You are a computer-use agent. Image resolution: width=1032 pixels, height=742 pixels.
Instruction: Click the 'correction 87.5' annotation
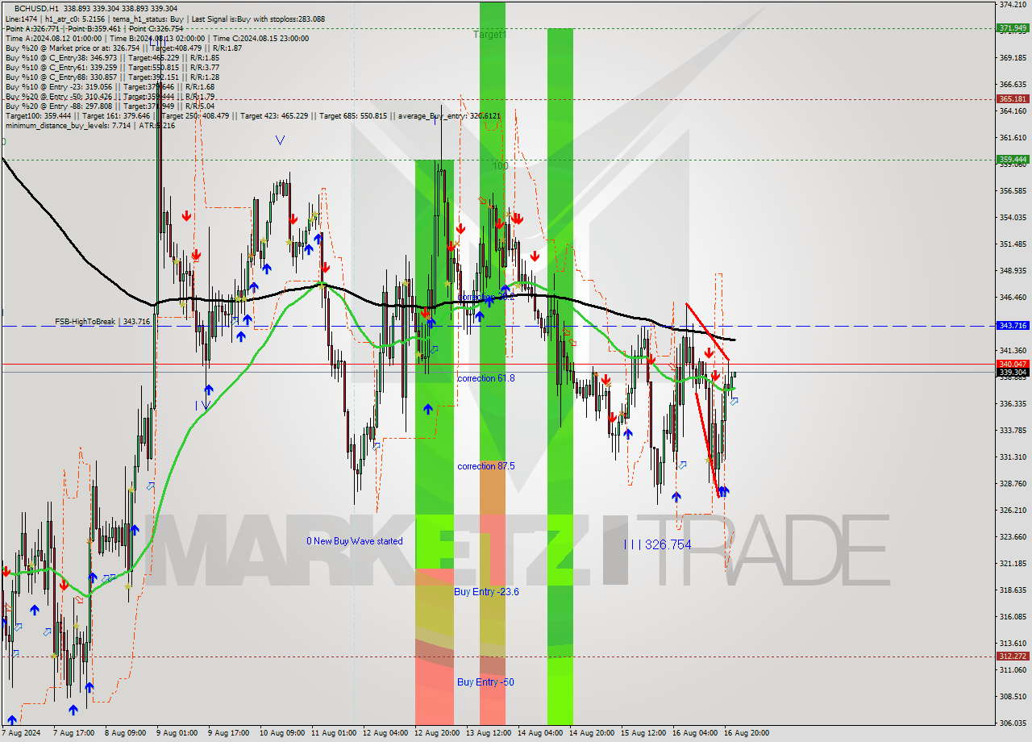coord(486,466)
